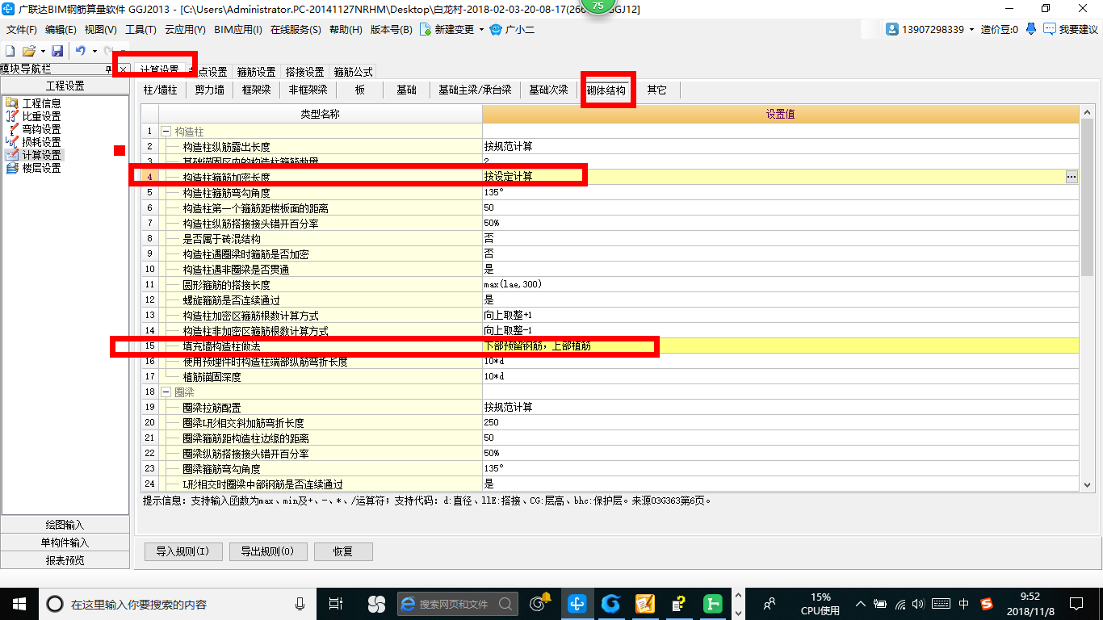Click the 新建变更 icon
This screenshot has width=1103, height=620.
(x=425, y=29)
